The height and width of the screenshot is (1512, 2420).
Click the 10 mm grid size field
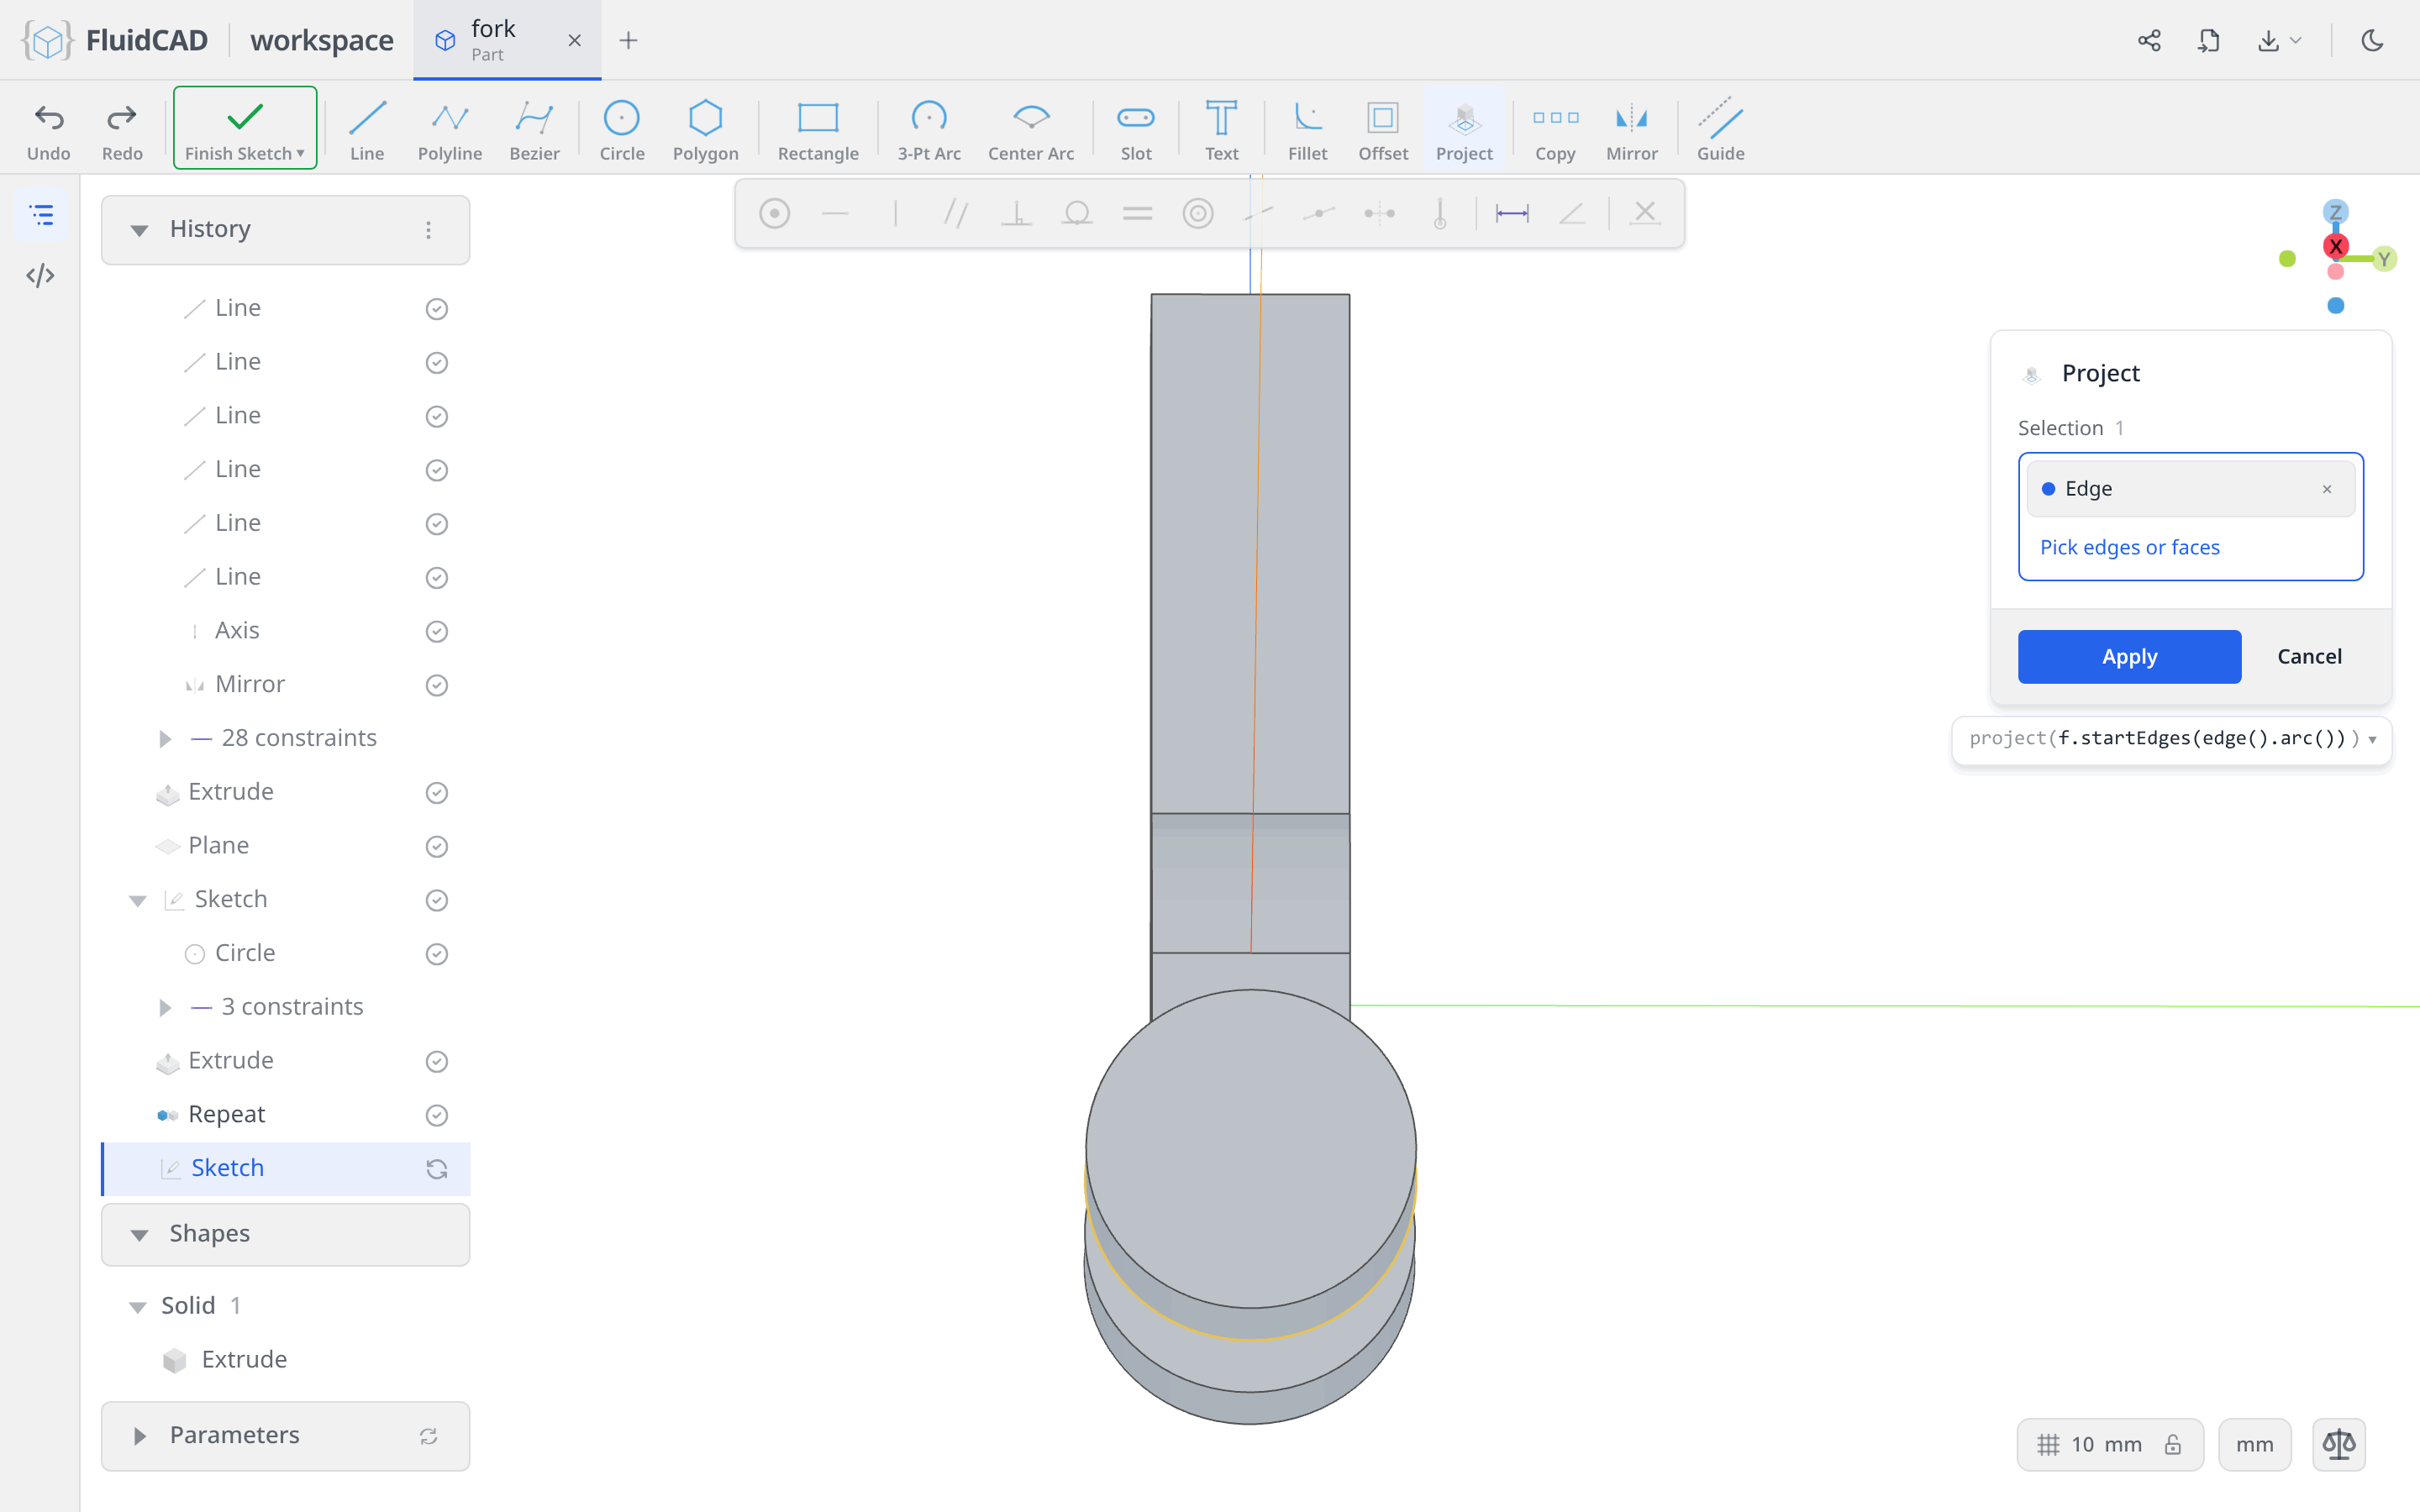click(x=2106, y=1444)
